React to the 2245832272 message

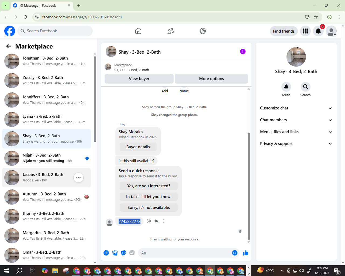click(149, 221)
